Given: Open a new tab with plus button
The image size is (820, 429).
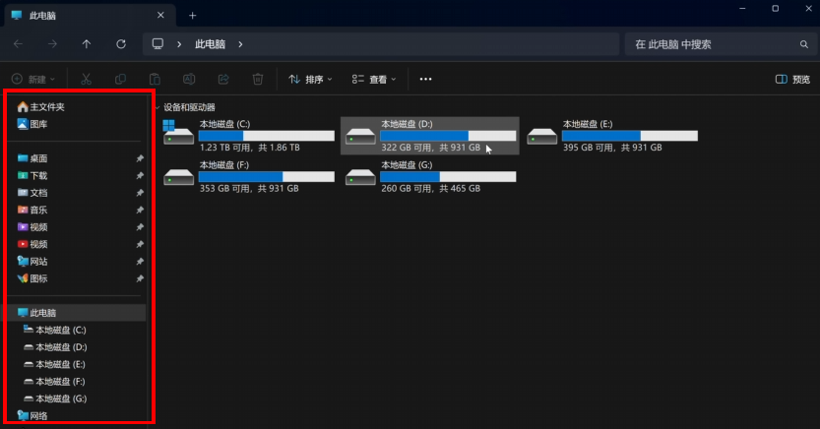Looking at the screenshot, I should [x=193, y=16].
